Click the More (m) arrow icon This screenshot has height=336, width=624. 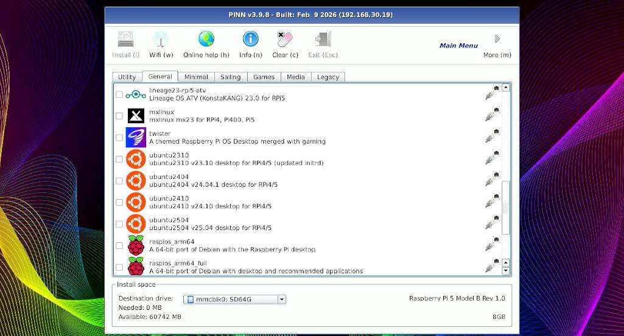click(x=497, y=39)
